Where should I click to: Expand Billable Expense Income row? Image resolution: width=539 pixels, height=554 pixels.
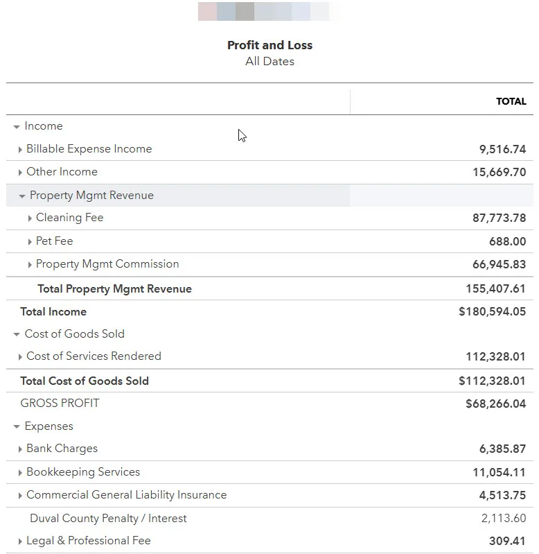20,150
